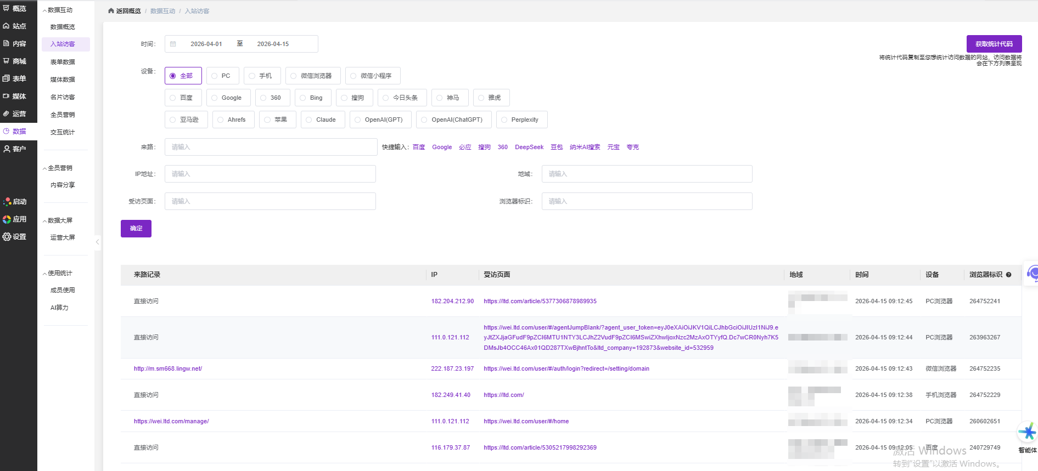
Task: Collapse the 使用统计 sidebar group
Action: pyautogui.click(x=44, y=274)
